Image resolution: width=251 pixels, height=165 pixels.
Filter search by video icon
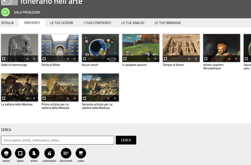tap(81, 153)
